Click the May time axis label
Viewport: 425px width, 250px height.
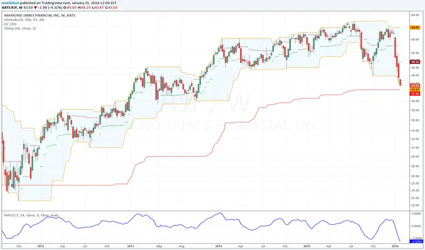[159, 246]
